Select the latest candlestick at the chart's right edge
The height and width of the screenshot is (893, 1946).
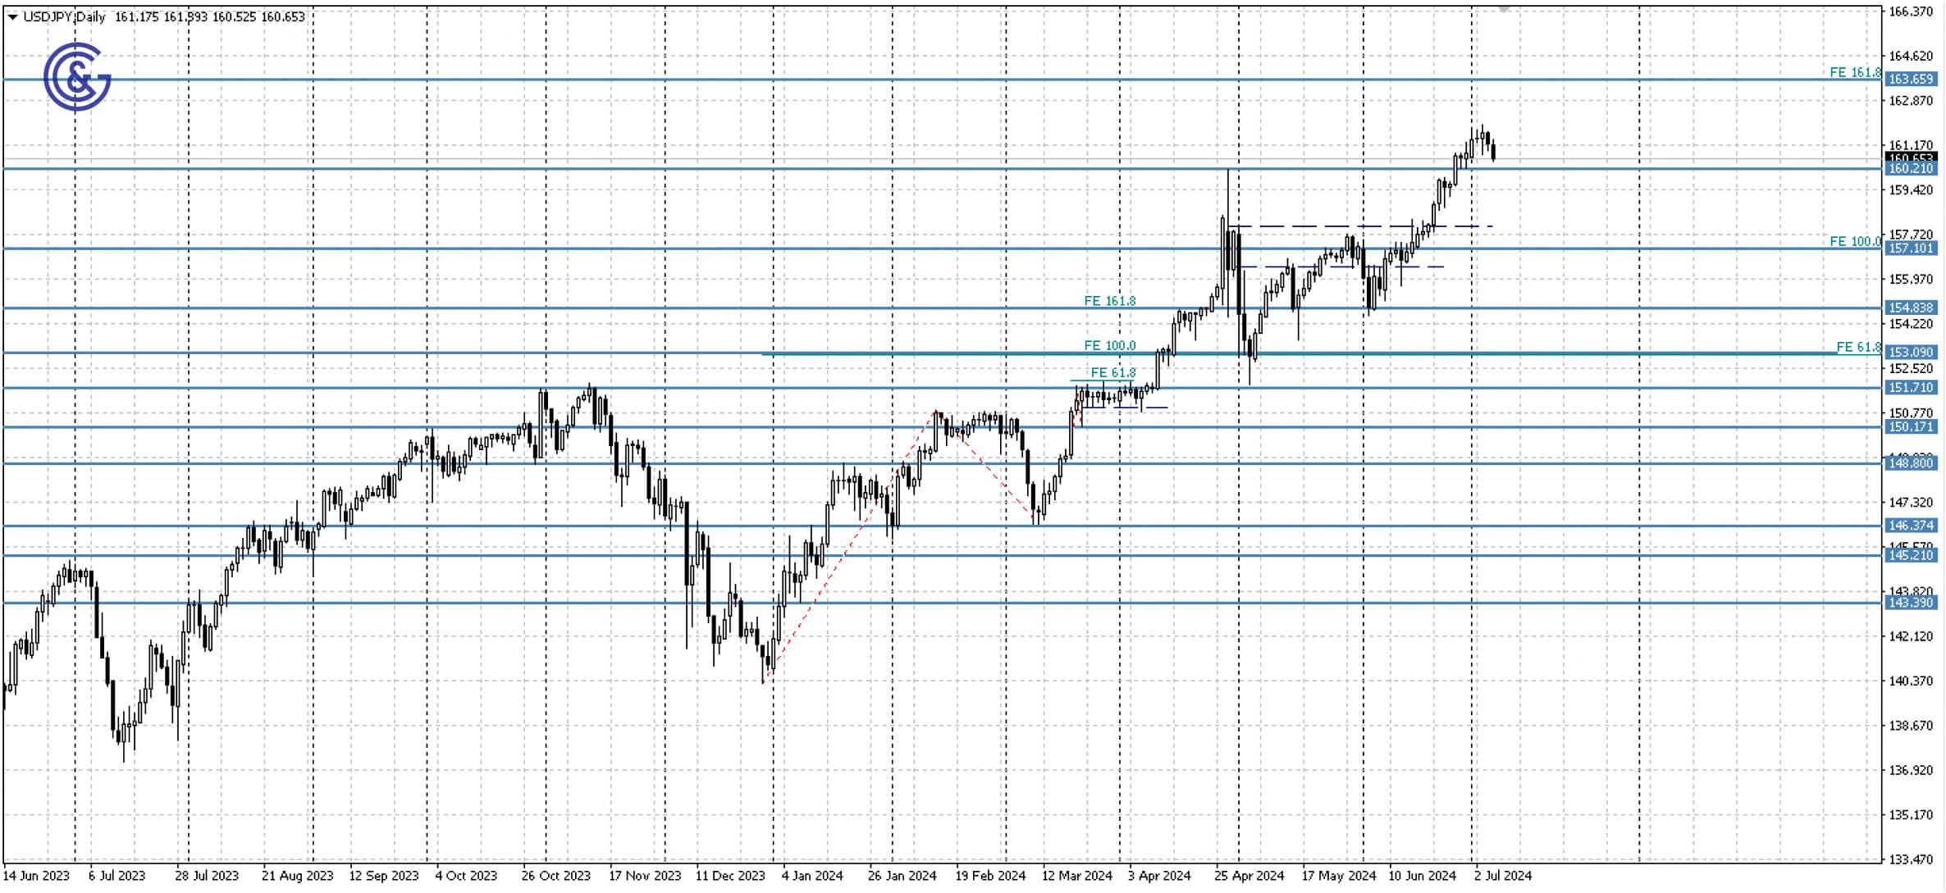pyautogui.click(x=1492, y=150)
